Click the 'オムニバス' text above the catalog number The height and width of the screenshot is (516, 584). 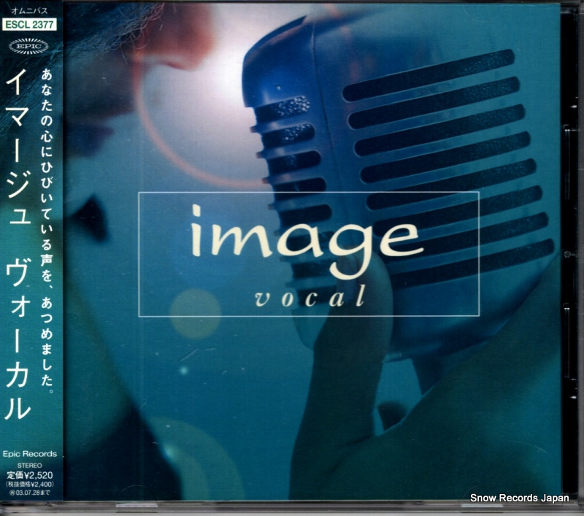[x=29, y=11]
